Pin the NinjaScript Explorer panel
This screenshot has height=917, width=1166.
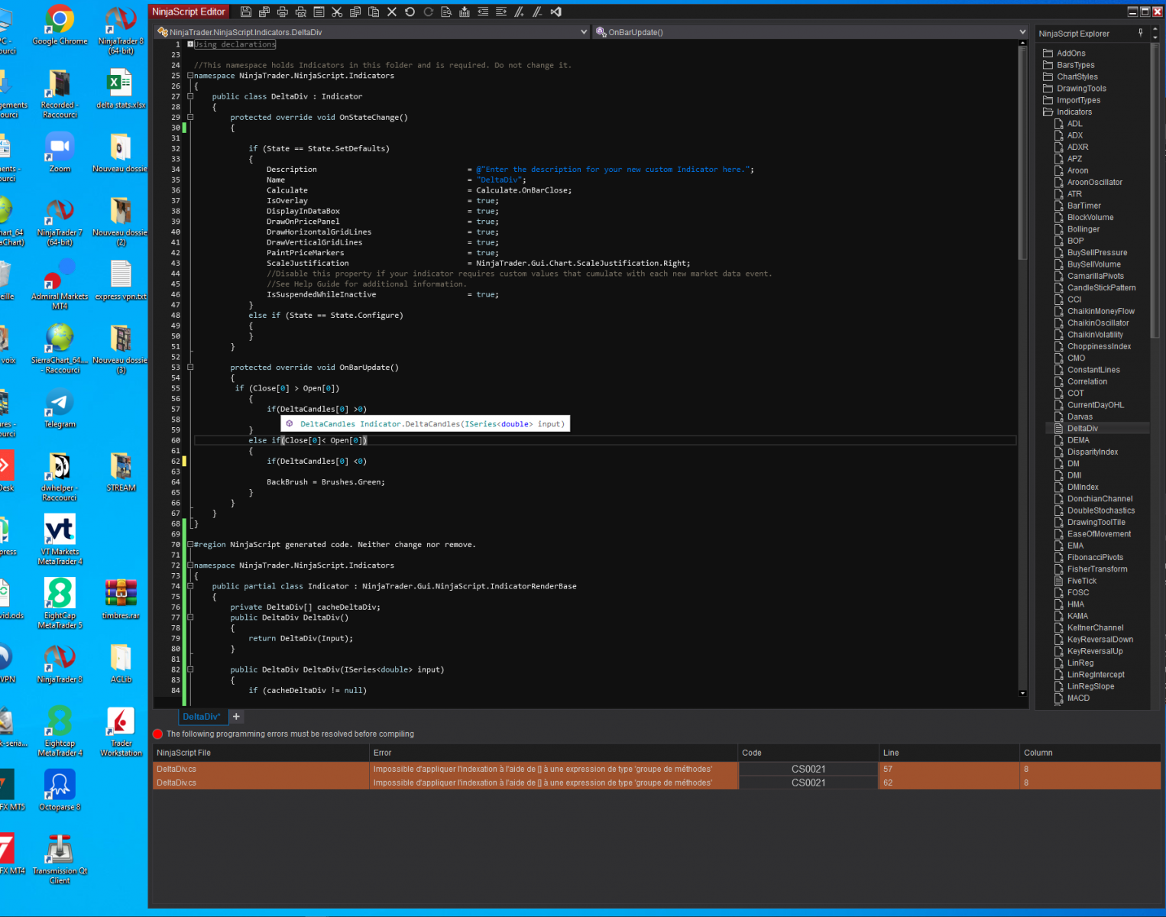[x=1141, y=33]
